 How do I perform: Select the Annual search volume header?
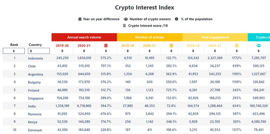tap(84, 37)
